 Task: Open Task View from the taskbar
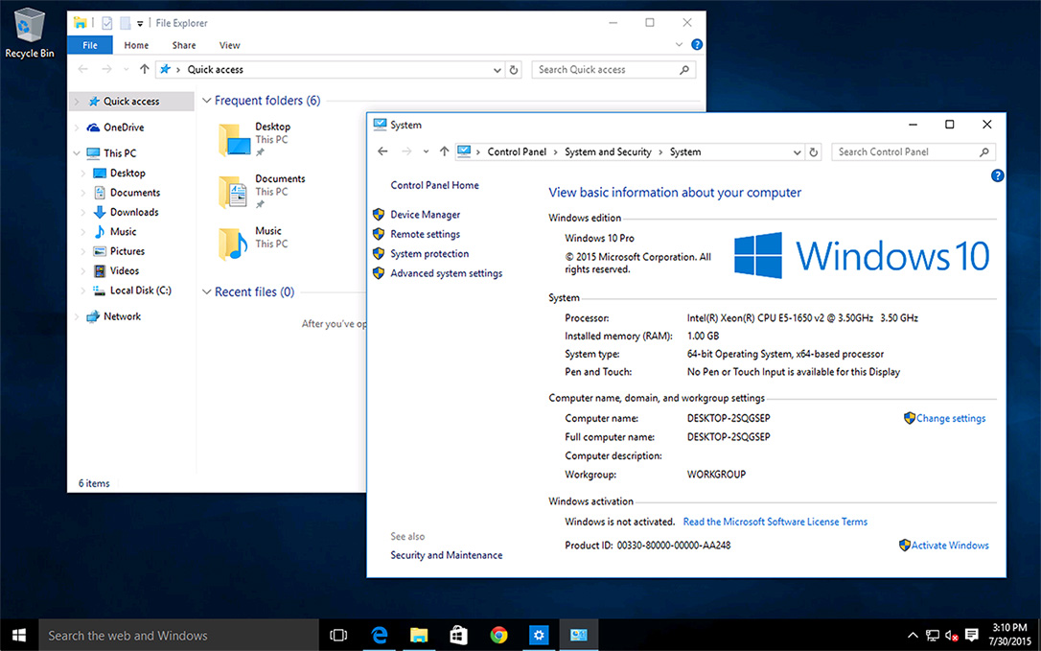tap(338, 635)
